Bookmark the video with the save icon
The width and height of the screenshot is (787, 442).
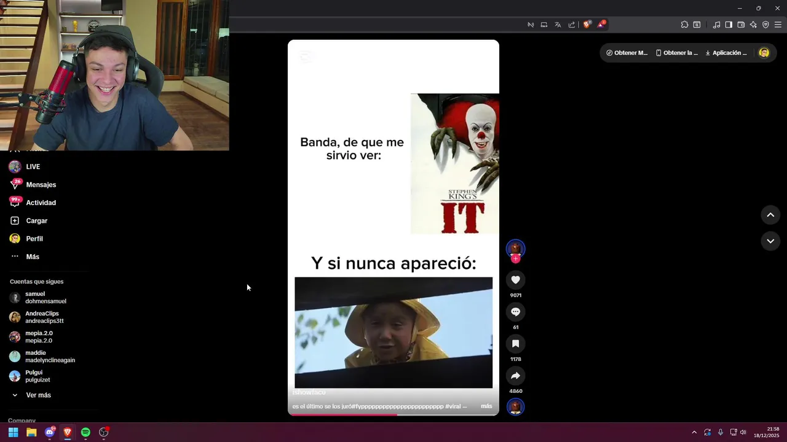click(515, 344)
